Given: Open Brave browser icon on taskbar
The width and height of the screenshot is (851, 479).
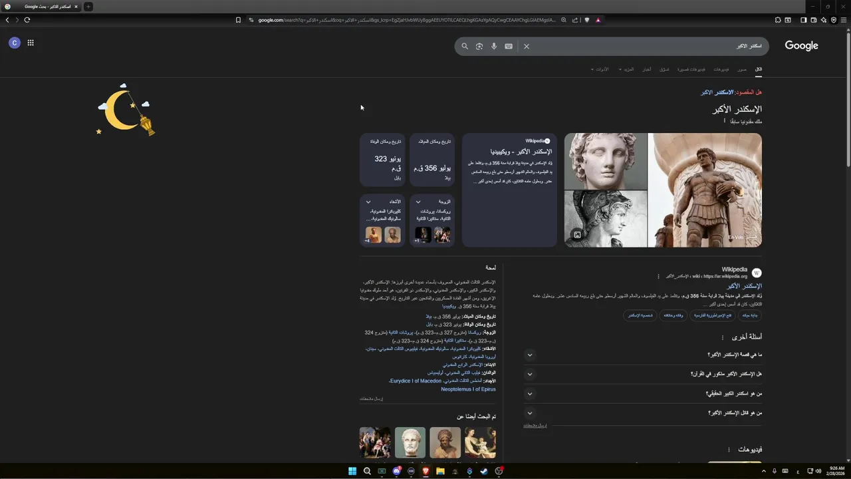Looking at the screenshot, I should point(425,471).
